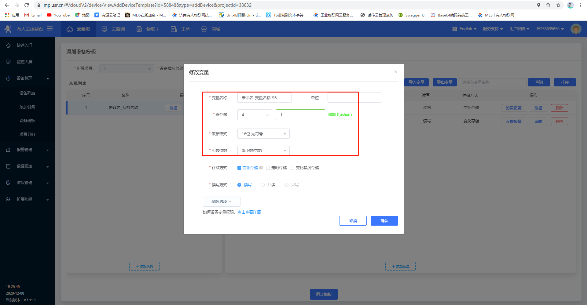Enable the 定时存储 checkbox
Screen dimensions: 587x305
[268, 168]
